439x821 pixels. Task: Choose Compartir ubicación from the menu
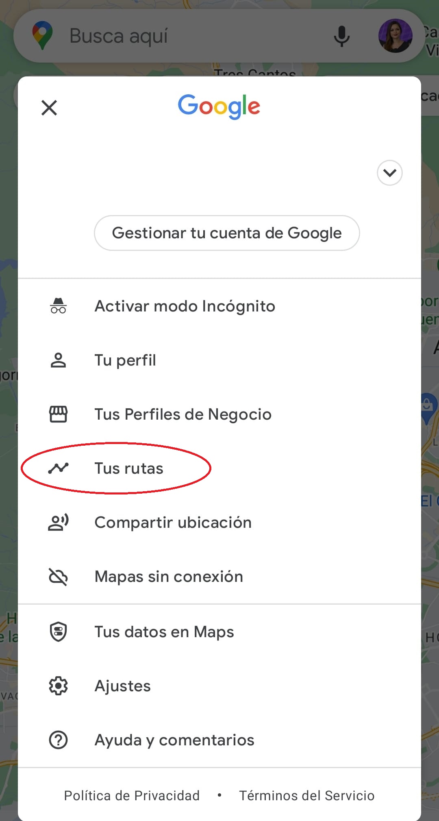point(173,523)
